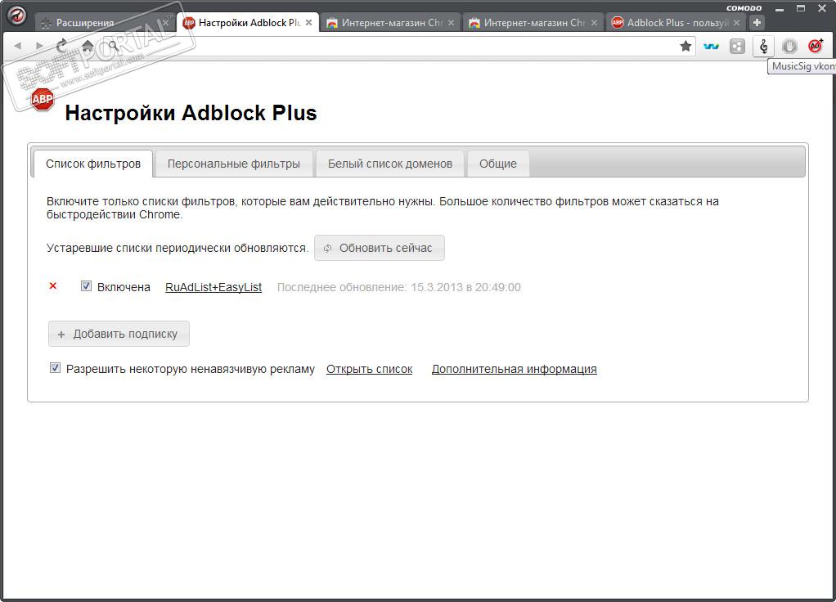Screen dimensions: 836x602
Task: Open the Персональные фильтры settings tab
Action: pos(233,164)
